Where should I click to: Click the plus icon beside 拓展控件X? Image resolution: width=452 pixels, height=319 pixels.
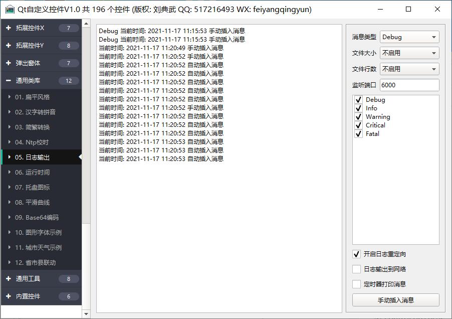[9, 28]
